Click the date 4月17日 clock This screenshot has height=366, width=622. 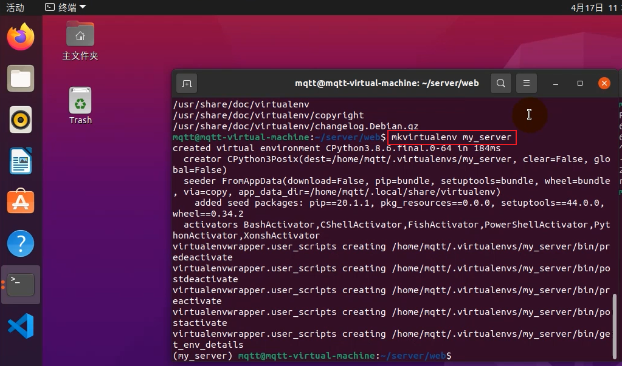[x=595, y=7]
